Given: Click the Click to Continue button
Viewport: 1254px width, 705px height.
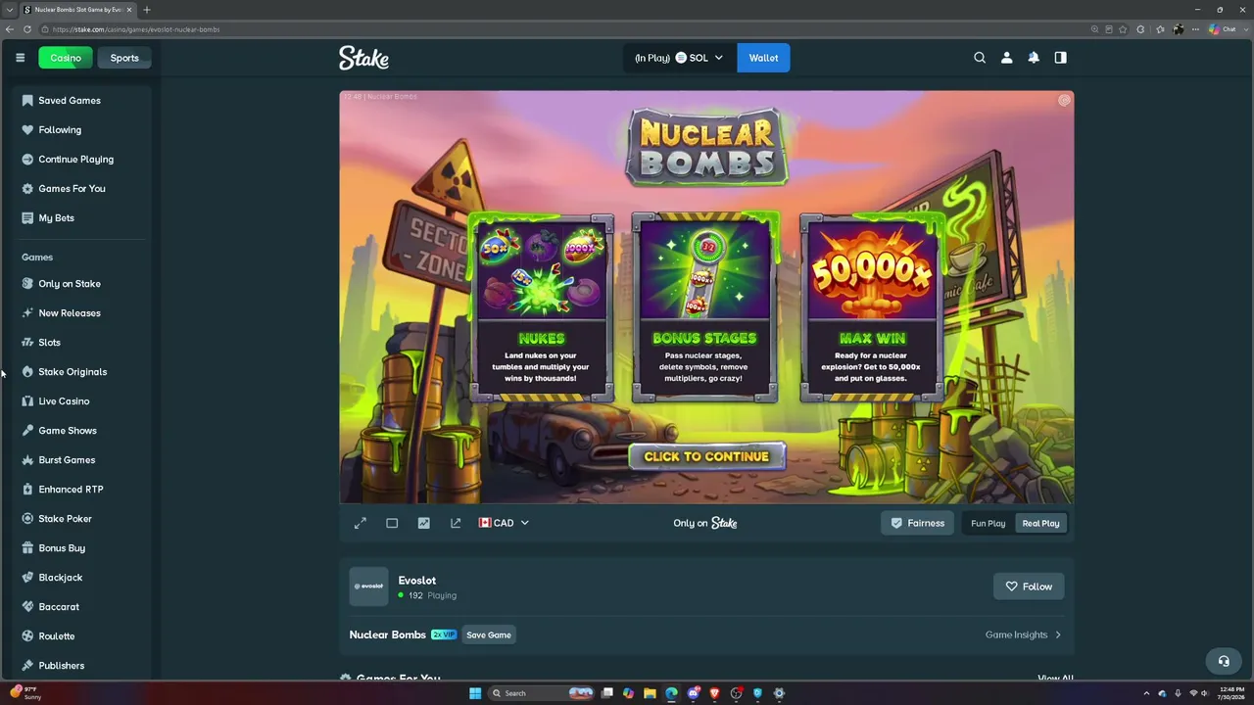Looking at the screenshot, I should coord(706,456).
